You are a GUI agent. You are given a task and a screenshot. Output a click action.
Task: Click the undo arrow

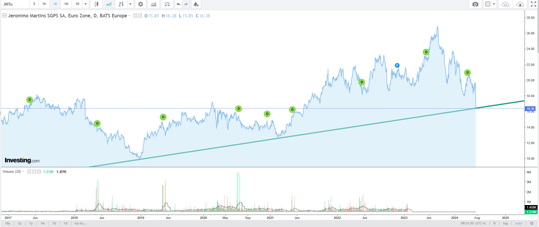[178, 4]
